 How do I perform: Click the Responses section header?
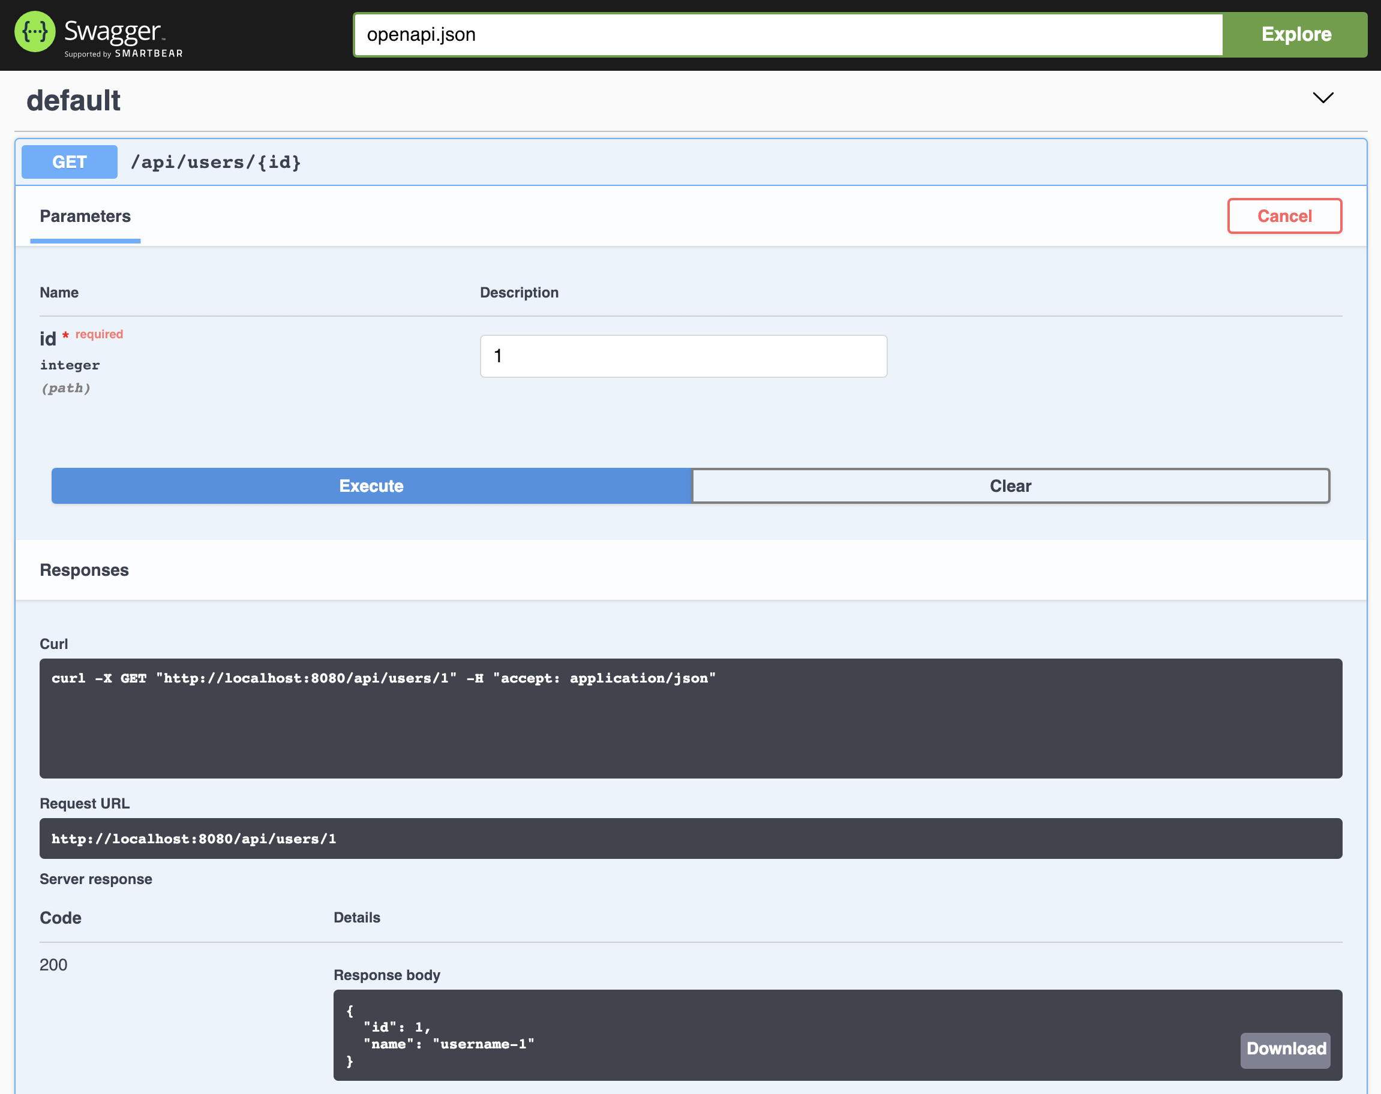click(84, 569)
